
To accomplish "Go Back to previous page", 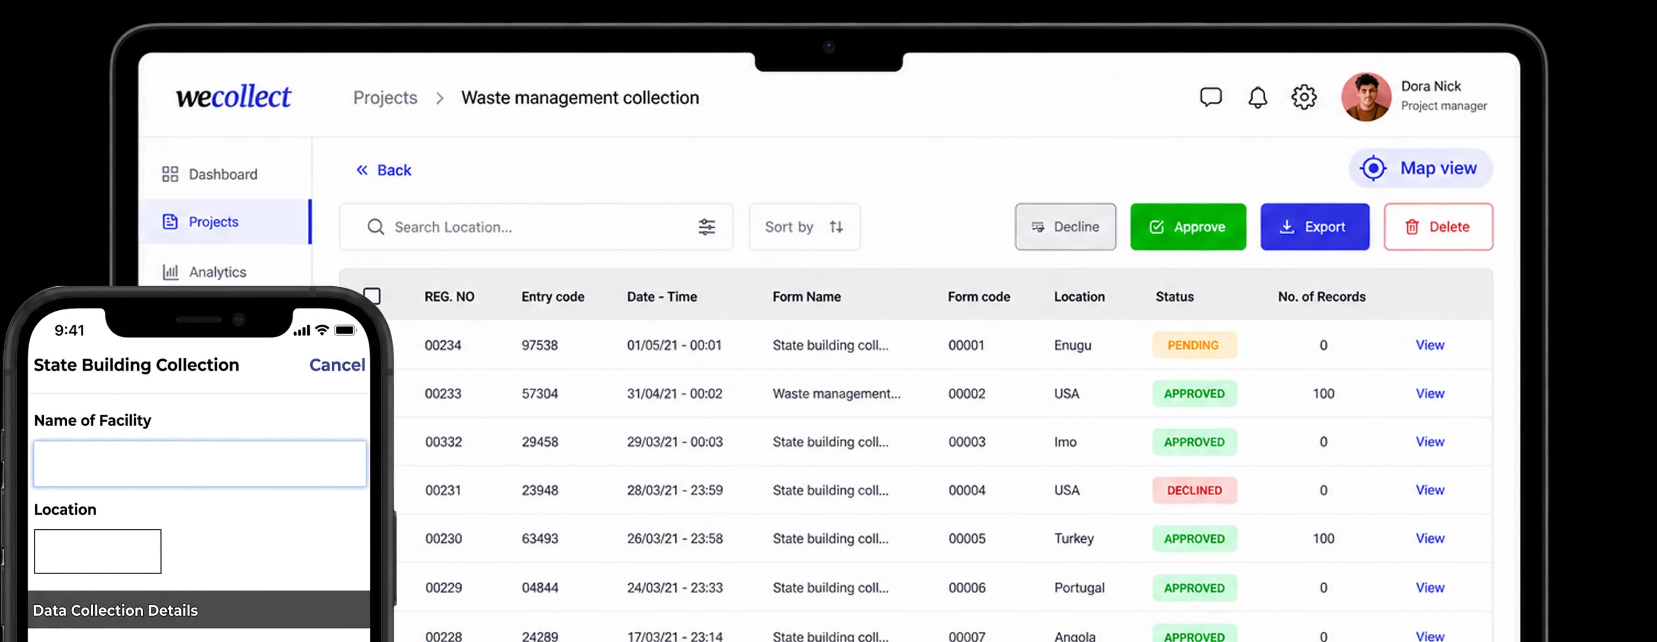I will pos(384,170).
